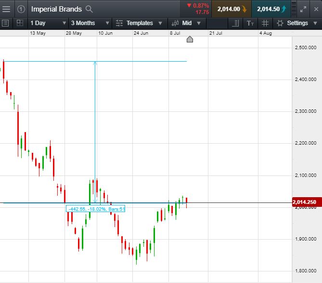Click the Imperial Brands instrument name
Viewport: 322px width, 283px height.
pyautogui.click(x=56, y=9)
